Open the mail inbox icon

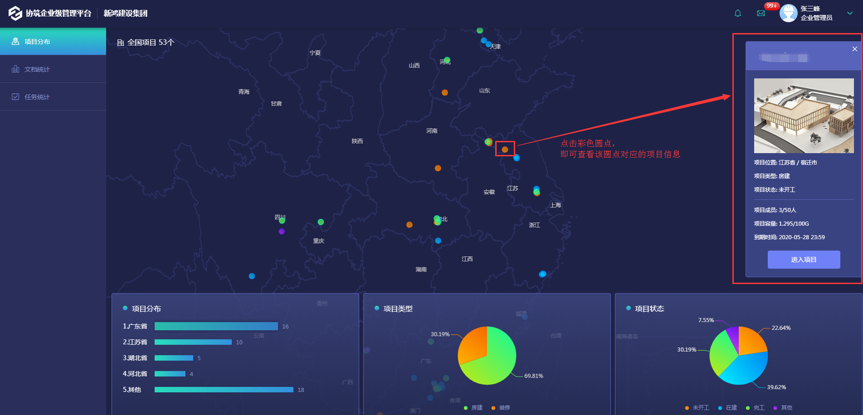click(761, 13)
